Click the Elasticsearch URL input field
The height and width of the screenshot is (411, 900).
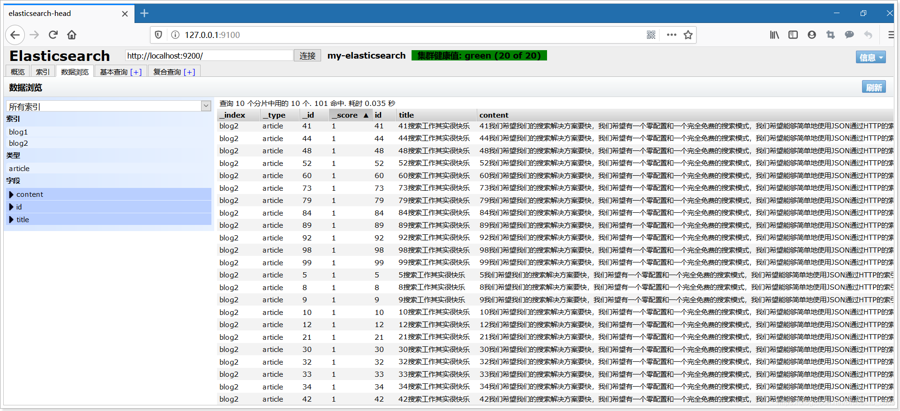[209, 56]
